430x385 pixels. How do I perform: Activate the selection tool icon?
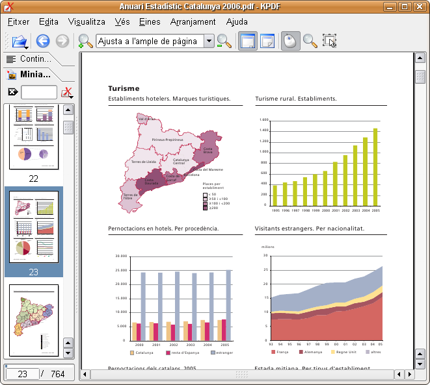[x=329, y=41]
